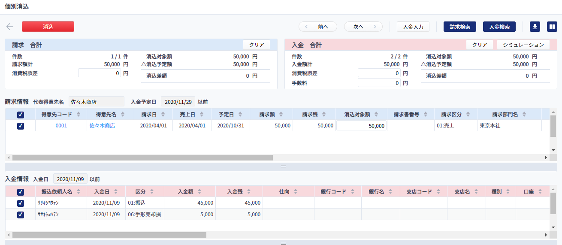The height and width of the screenshot is (245, 562).
Task: Click the 代表得意先名 field
Action: click(x=97, y=102)
